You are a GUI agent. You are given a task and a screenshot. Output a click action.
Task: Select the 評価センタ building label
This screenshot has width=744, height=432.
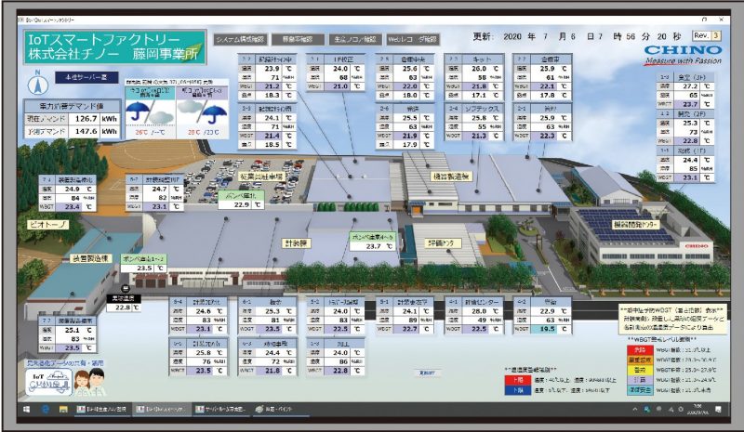point(441,243)
